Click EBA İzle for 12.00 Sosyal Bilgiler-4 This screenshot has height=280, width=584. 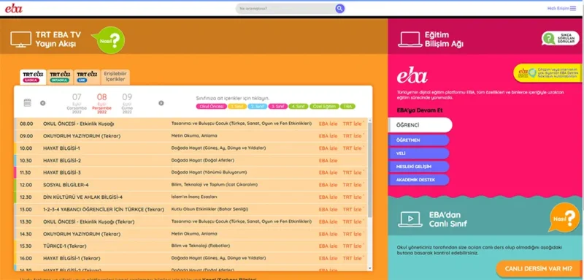click(x=328, y=185)
